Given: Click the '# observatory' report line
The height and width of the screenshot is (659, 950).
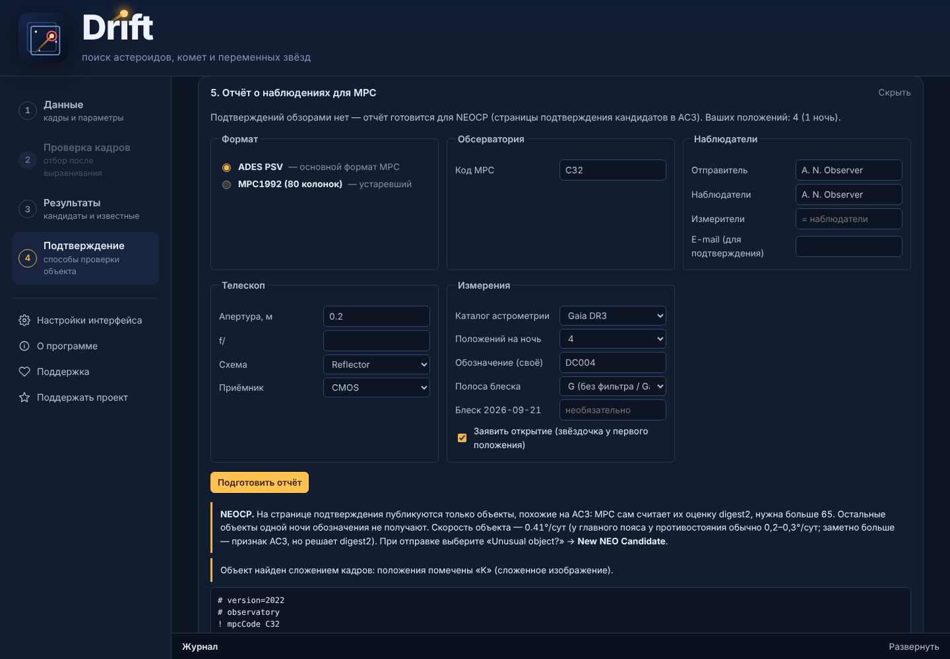Looking at the screenshot, I should click(249, 612).
